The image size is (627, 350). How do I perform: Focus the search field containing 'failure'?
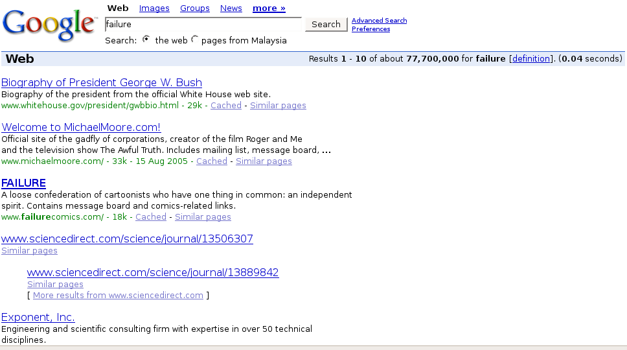tap(203, 24)
